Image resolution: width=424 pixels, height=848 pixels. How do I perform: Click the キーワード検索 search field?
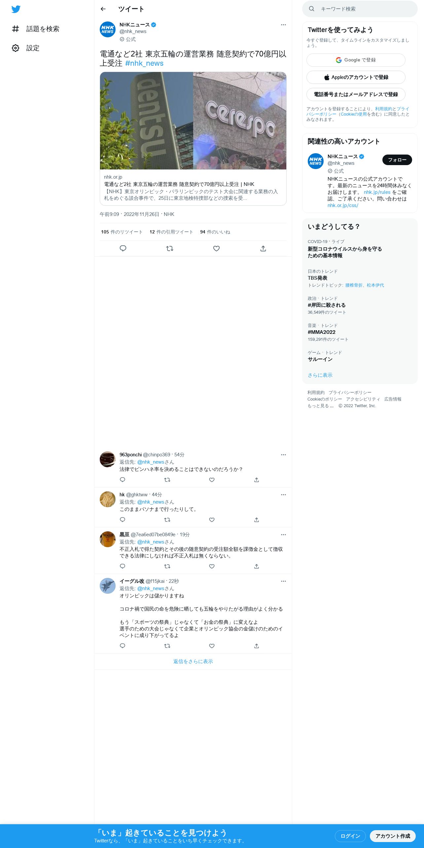click(360, 9)
